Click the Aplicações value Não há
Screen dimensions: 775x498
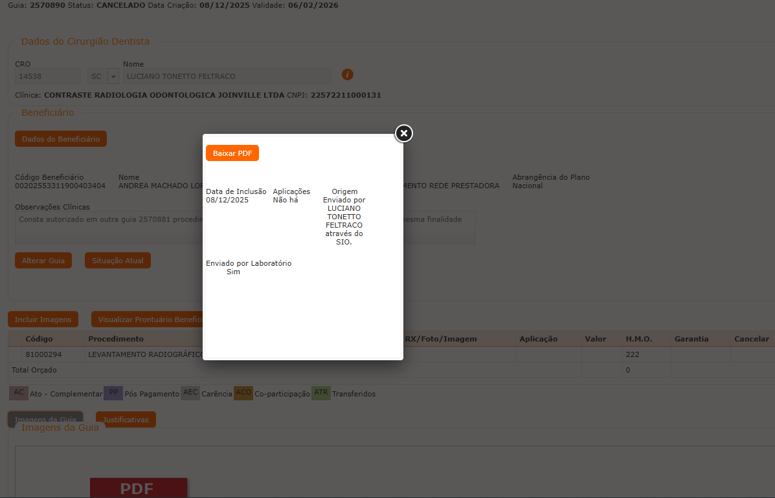[x=285, y=200]
